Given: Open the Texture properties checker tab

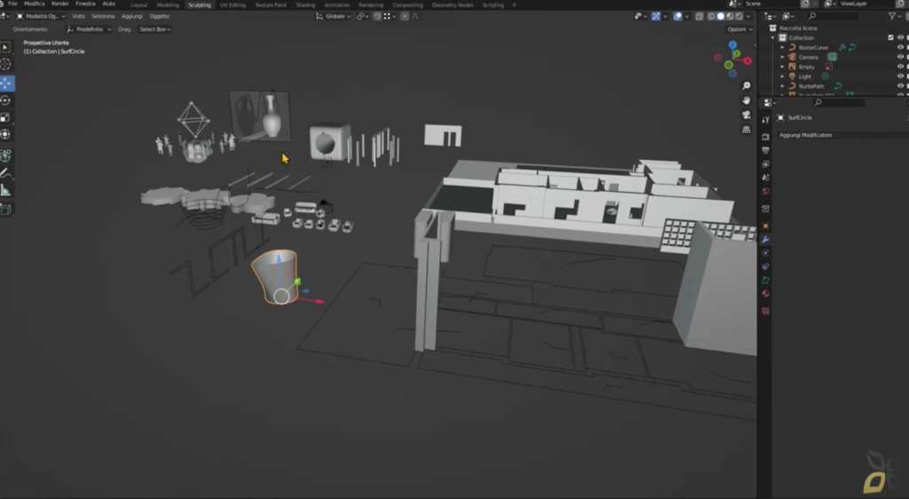Looking at the screenshot, I should [766, 312].
